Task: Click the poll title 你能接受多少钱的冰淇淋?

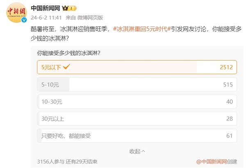Action: pyautogui.click(x=68, y=53)
